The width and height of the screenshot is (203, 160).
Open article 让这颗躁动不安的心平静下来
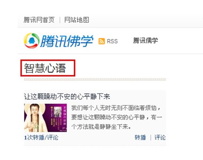pos(67,96)
